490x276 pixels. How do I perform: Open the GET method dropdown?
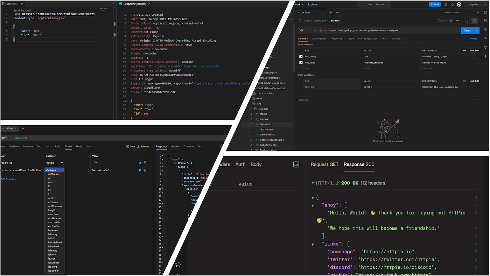(x=307, y=30)
